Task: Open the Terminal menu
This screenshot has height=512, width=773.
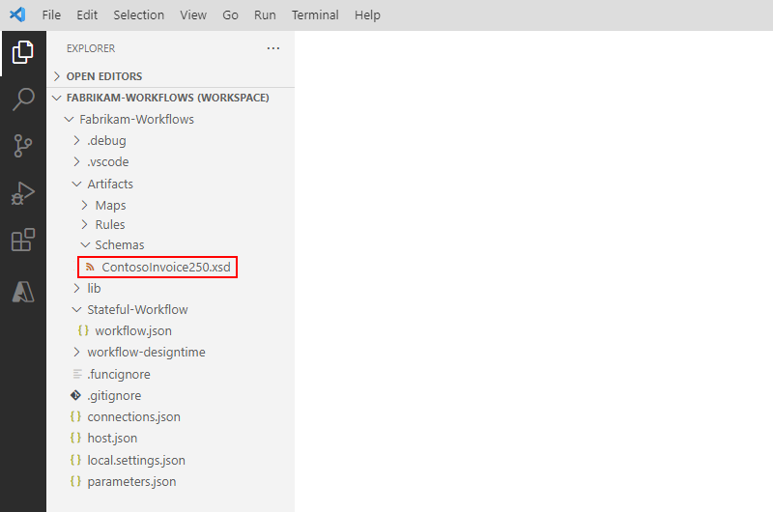Action: 315,15
